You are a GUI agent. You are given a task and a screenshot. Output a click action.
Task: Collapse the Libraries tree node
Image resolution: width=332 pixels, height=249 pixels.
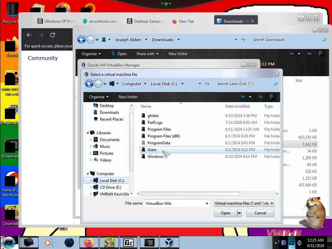(x=88, y=133)
